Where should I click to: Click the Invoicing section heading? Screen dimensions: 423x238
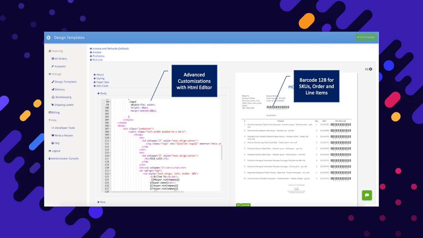[x=56, y=51]
